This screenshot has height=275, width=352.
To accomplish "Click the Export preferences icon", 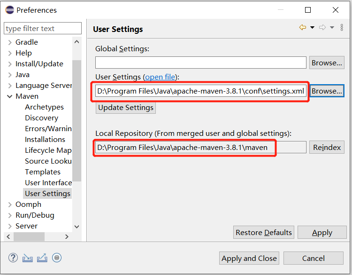I will [42, 258].
